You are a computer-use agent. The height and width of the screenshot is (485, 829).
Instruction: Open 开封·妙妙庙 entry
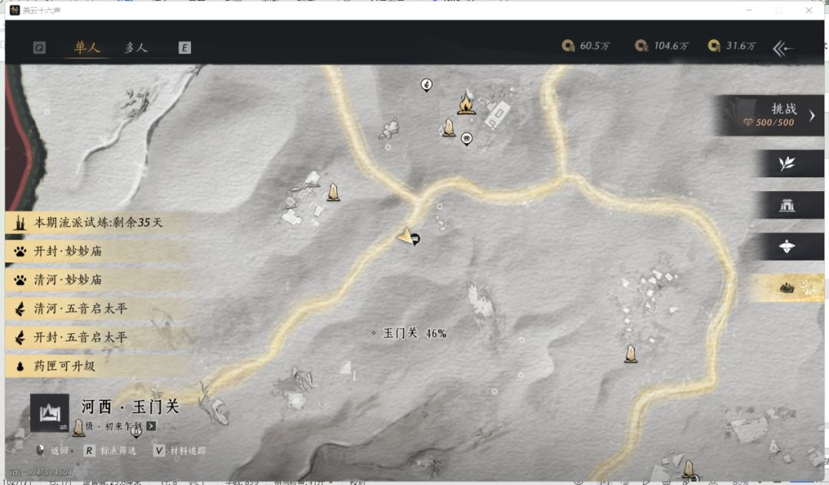[97, 251]
